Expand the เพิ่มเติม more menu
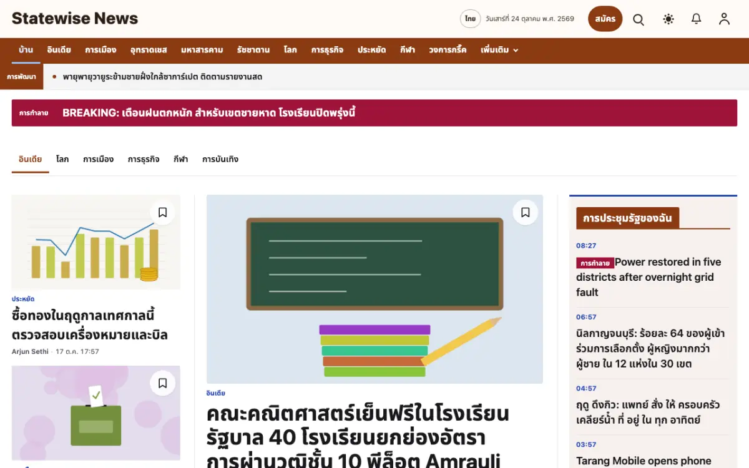749x468 pixels. pos(499,51)
